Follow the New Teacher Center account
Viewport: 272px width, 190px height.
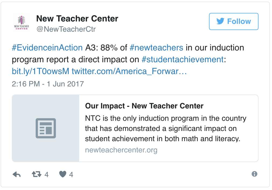click(x=234, y=21)
